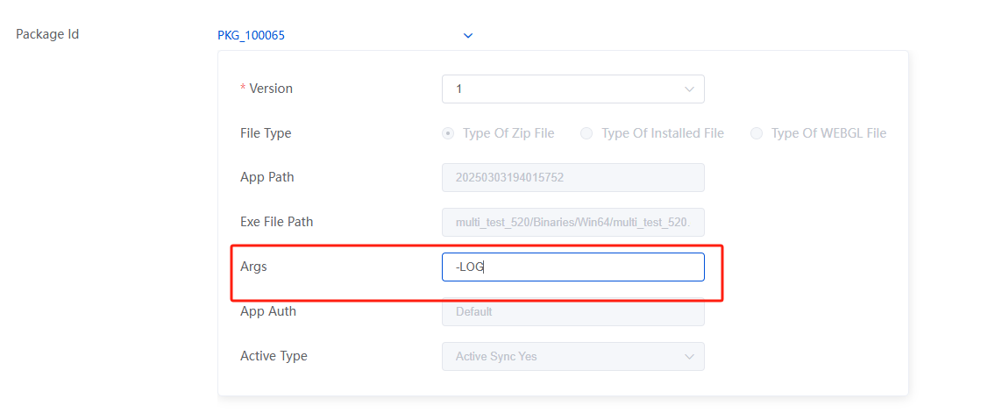Image resolution: width=995 pixels, height=413 pixels.
Task: Click the Version required-field label
Action: click(x=267, y=89)
